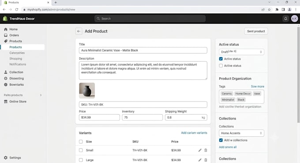Viewport: 300px width, 163px height.
Task: Click the Shipping Weight field
Action: pos(186,117)
